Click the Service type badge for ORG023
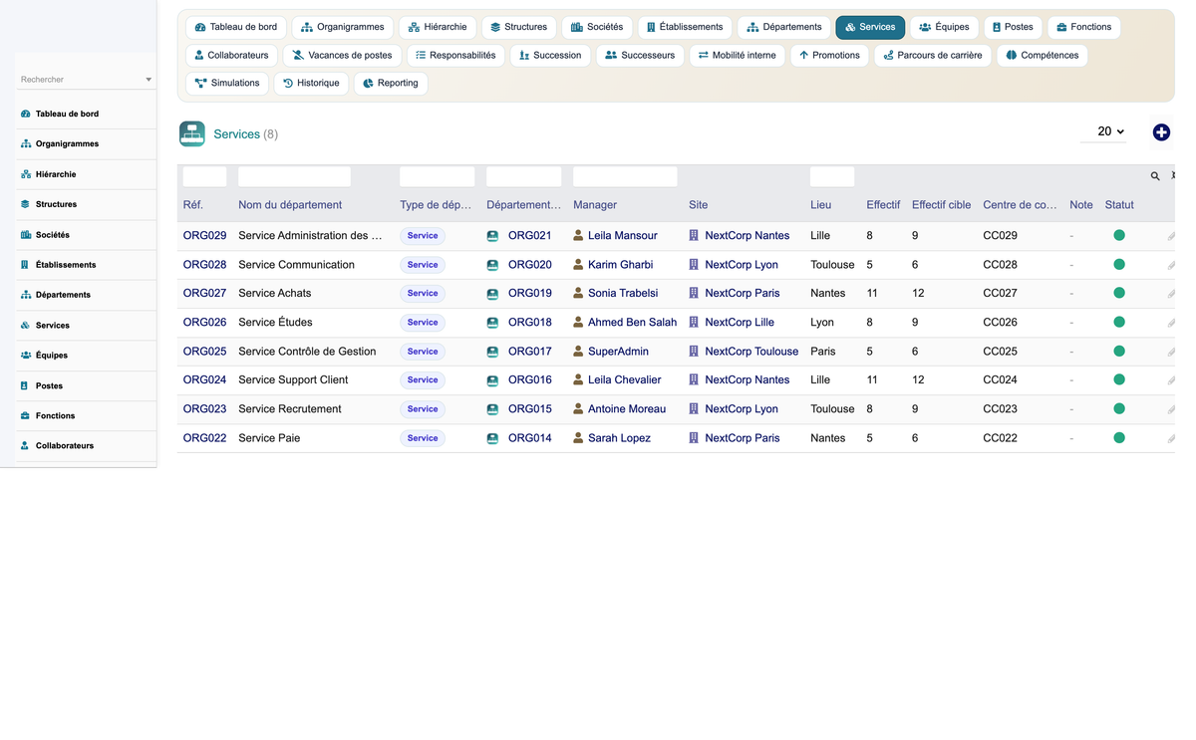1196x740 pixels. coord(423,409)
